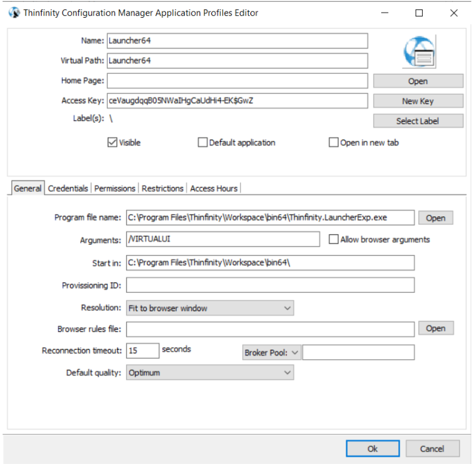Click the Provissioning ID field
Viewport: 472px width, 464px height.
(x=270, y=285)
